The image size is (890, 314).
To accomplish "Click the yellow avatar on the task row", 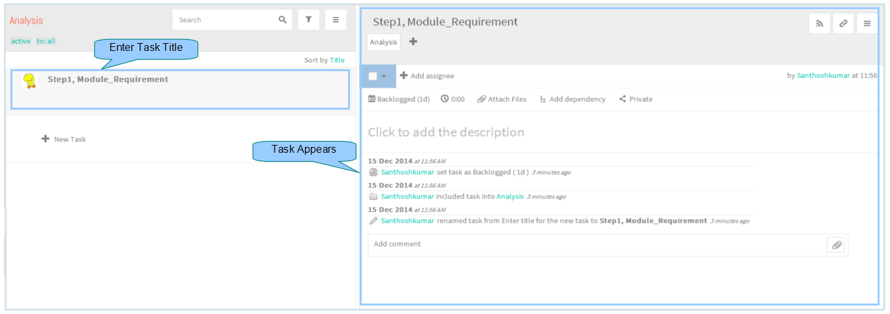I will [29, 82].
